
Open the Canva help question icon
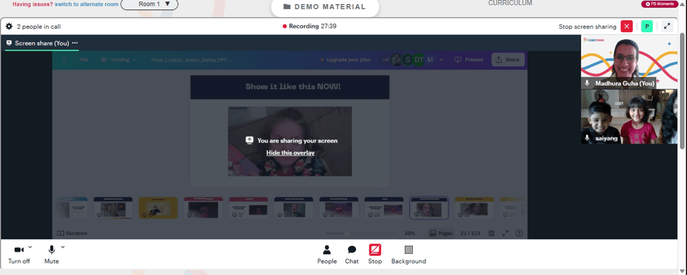coord(519,233)
